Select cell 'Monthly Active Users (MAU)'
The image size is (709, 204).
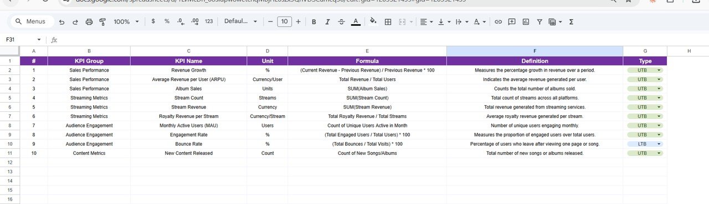pos(188,126)
